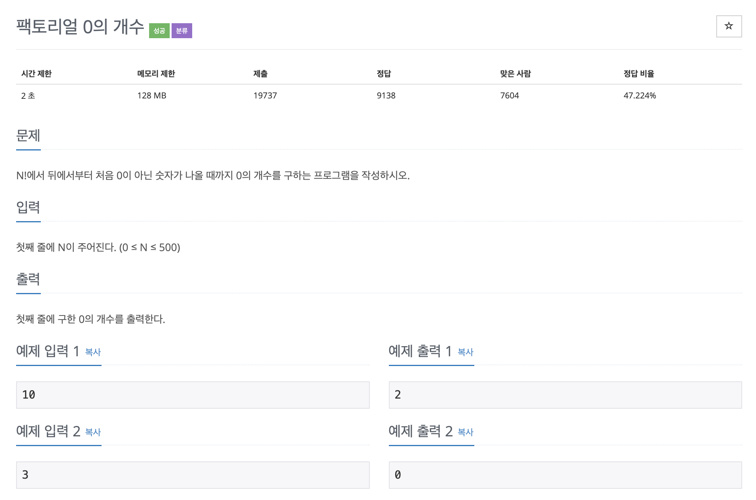Click the 문제 section heading
756x500 pixels.
point(28,135)
